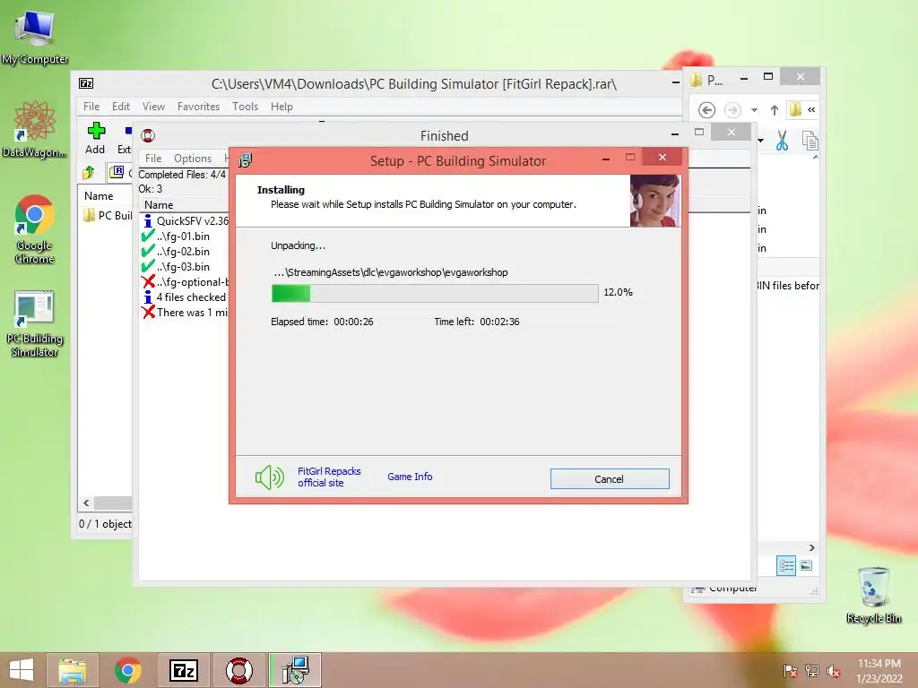918x688 pixels.
Task: Click taskbar clock showing 11:34 PM
Action: click(x=879, y=671)
